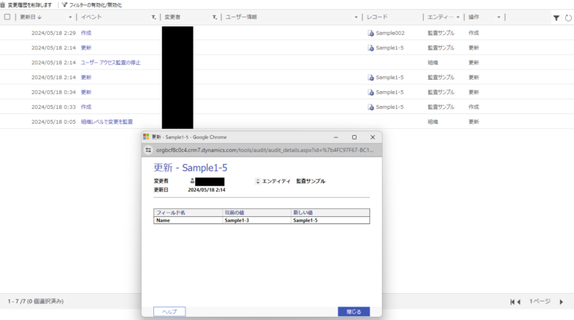The height and width of the screenshot is (320, 574).
Task: Toggle the select-all checkbox in grid header
Action: click(x=7, y=16)
